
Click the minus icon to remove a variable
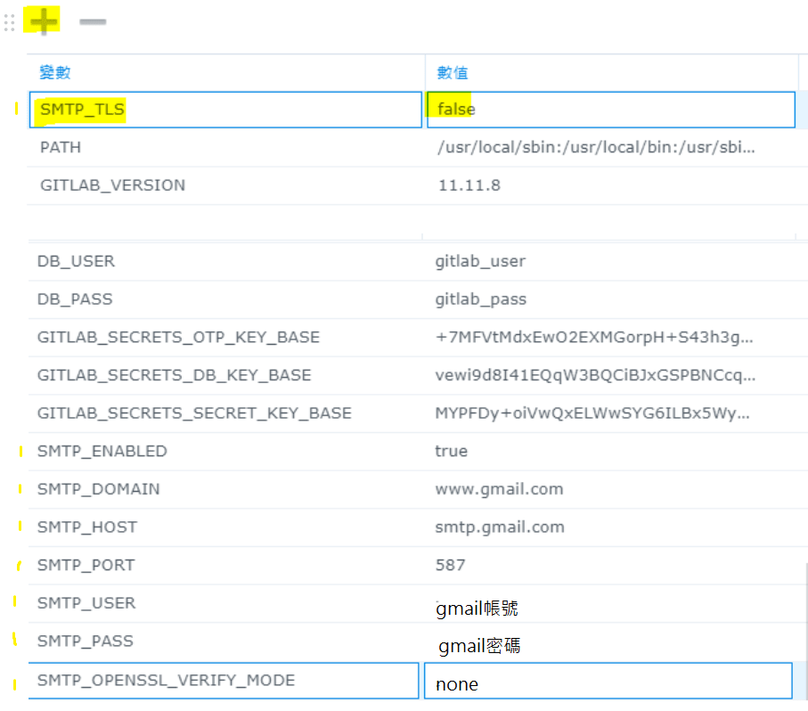pyautogui.click(x=92, y=20)
